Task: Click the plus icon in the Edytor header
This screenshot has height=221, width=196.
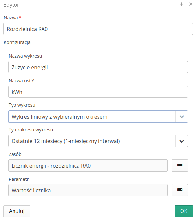Action: tap(181, 4)
